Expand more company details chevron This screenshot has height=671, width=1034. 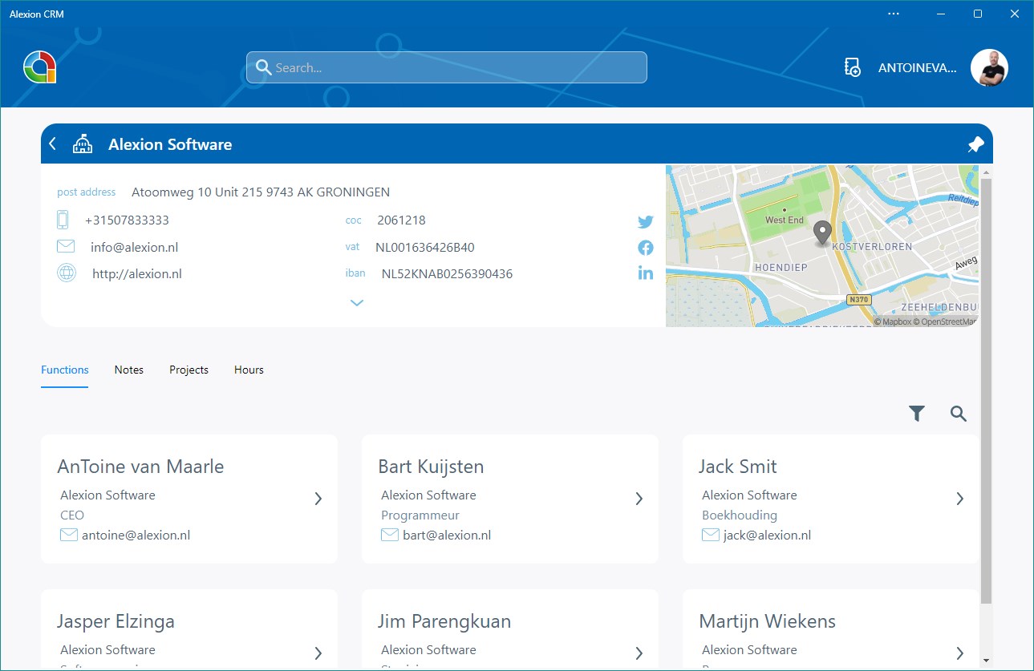tap(357, 303)
